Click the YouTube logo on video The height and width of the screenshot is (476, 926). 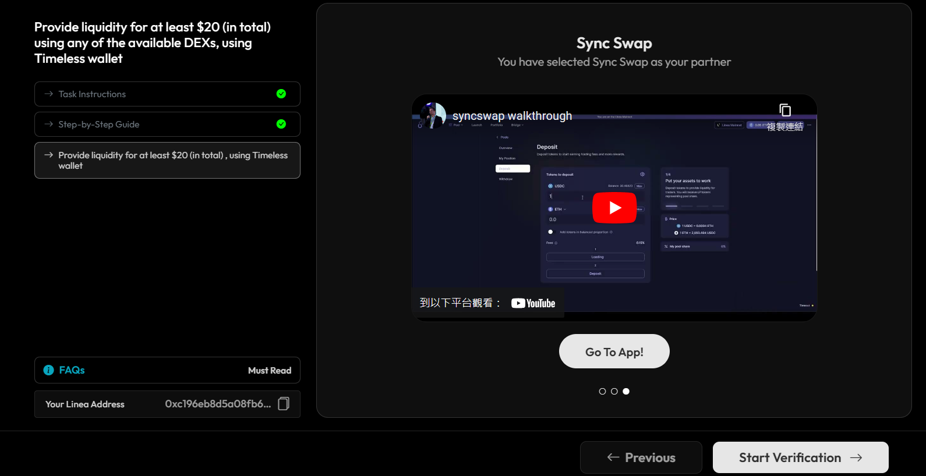tap(533, 303)
